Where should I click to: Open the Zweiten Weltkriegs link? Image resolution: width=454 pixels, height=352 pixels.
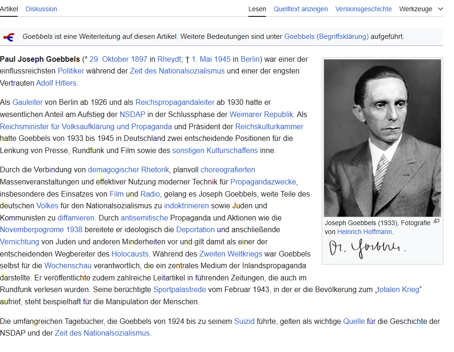pos(231,254)
